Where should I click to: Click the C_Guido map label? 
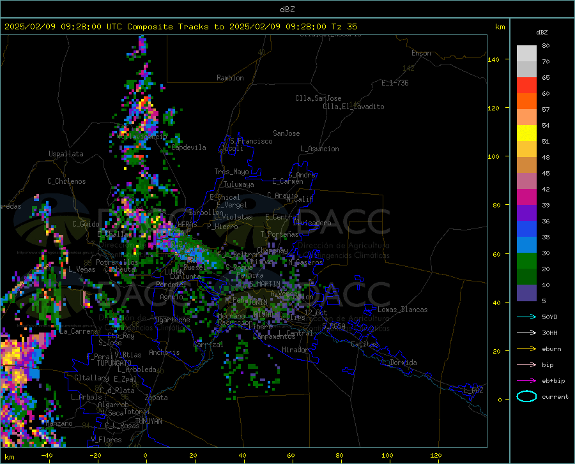tap(86, 224)
